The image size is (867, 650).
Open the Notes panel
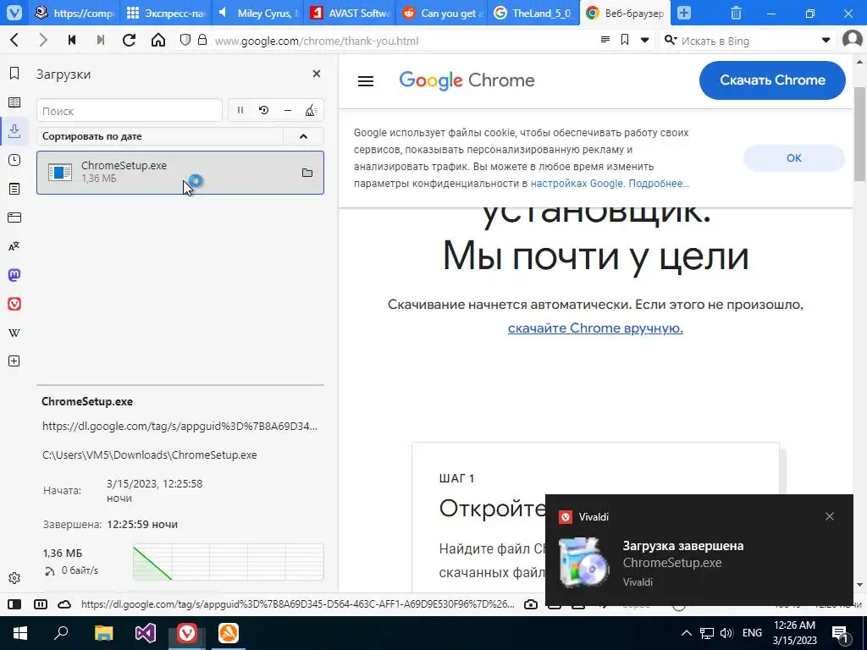pos(14,189)
